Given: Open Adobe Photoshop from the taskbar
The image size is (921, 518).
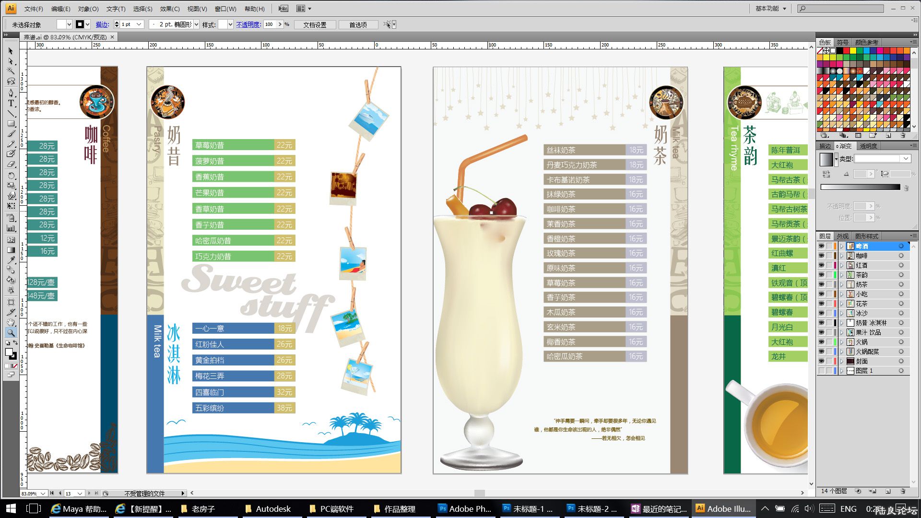Looking at the screenshot, I should tap(464, 509).
